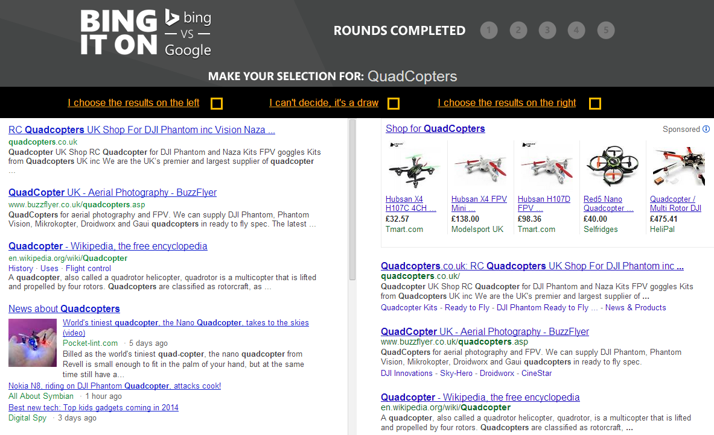The width and height of the screenshot is (714, 435).
Task: Click the Sponsored info icon
Action: (706, 129)
